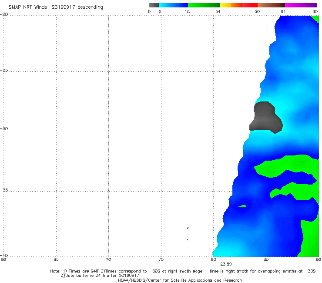Pick the brown 50–64 colorbar segment
322x283 pixels.
coord(271,5)
